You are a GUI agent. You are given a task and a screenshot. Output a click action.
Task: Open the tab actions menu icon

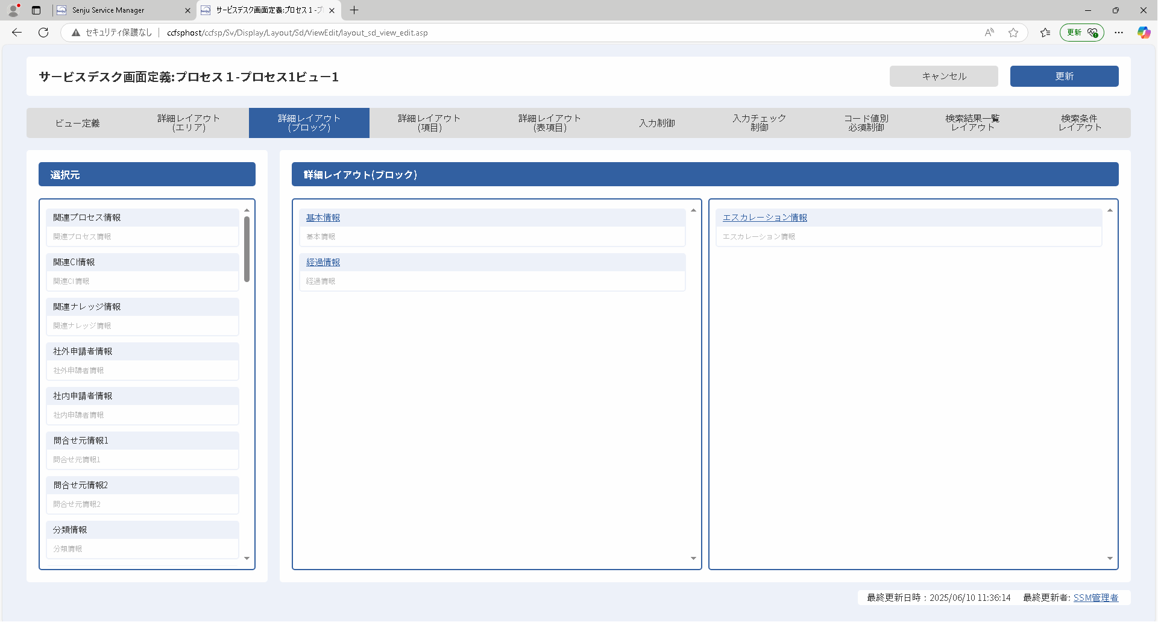click(36, 10)
